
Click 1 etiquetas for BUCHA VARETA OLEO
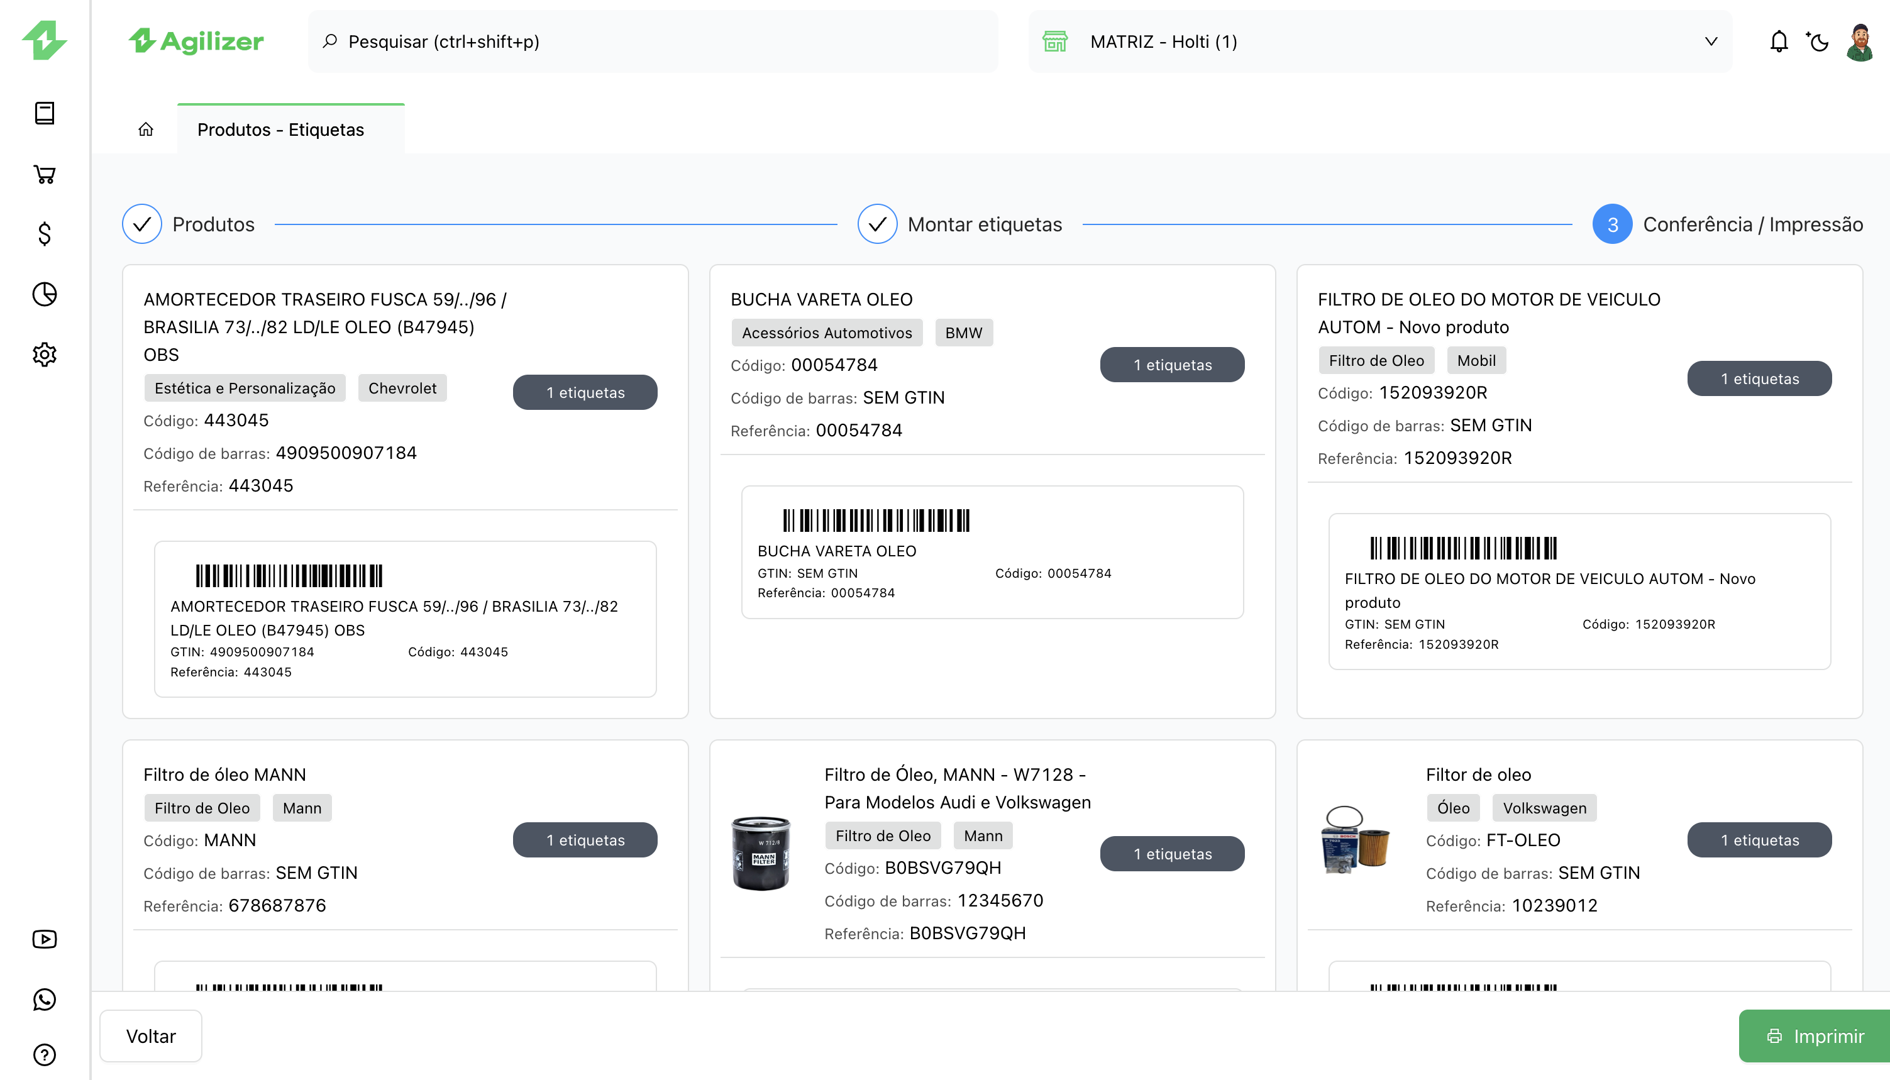(x=1173, y=365)
